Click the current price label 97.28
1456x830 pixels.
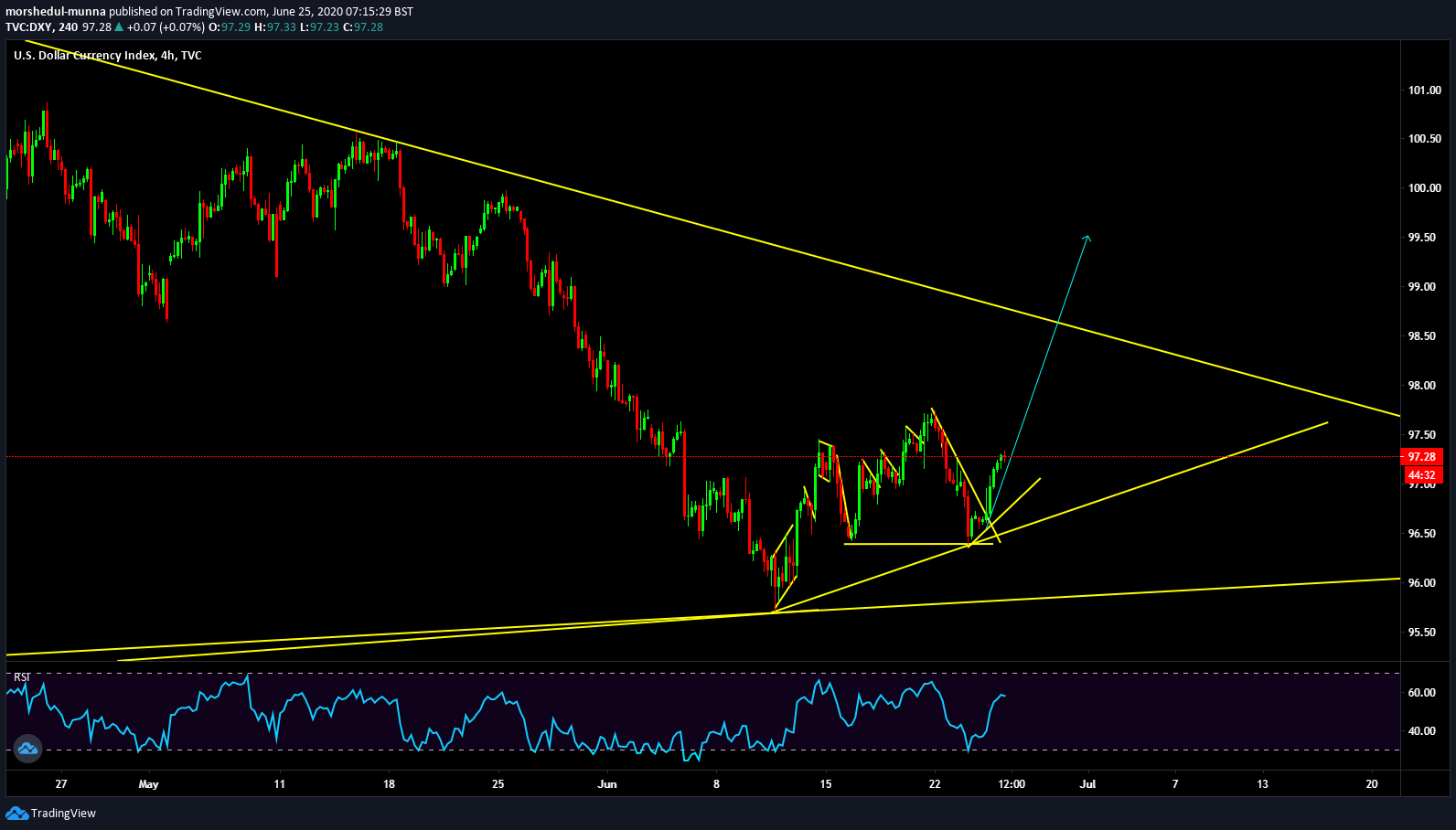click(x=1420, y=456)
